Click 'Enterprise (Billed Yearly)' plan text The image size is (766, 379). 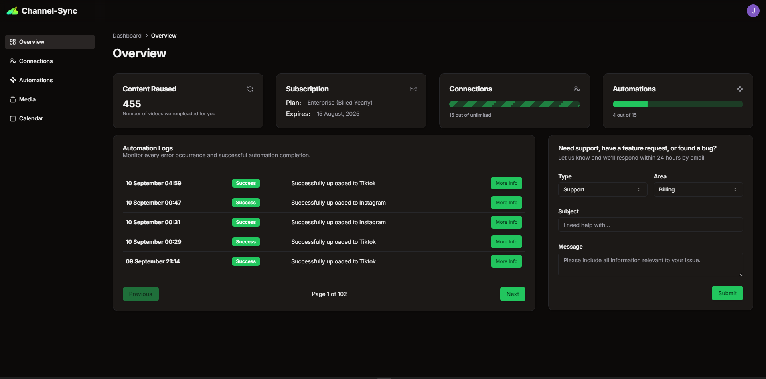point(340,103)
